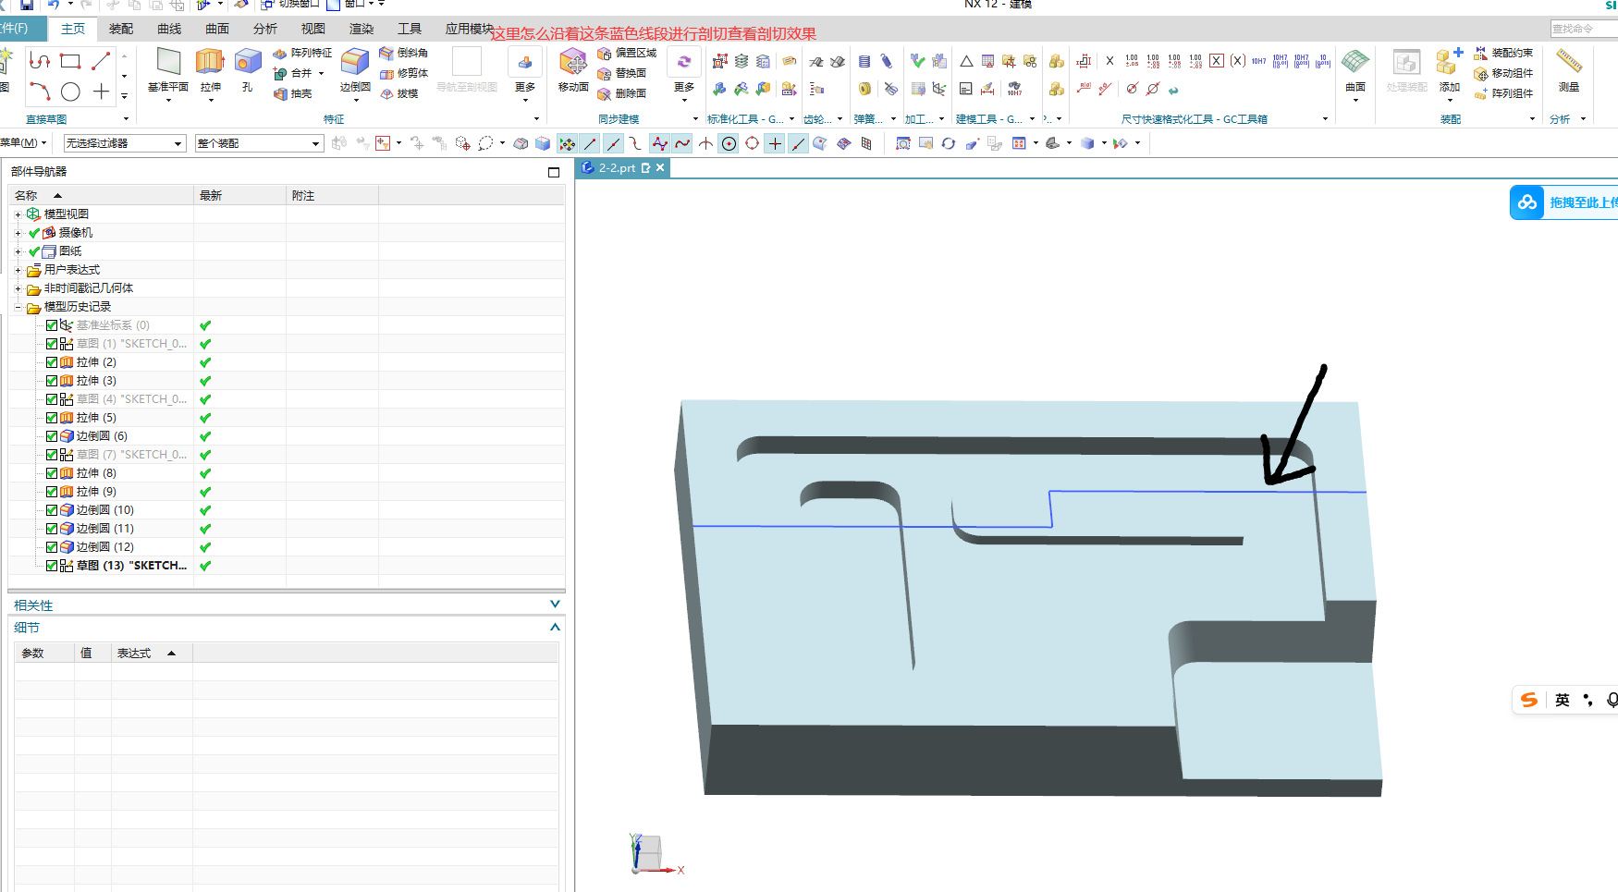
Task: Expand the 用户表达式 node
Action: [18, 270]
